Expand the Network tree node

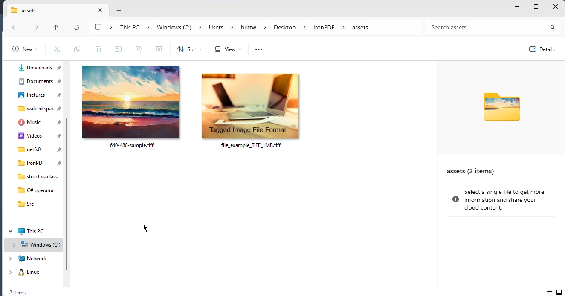click(11, 259)
